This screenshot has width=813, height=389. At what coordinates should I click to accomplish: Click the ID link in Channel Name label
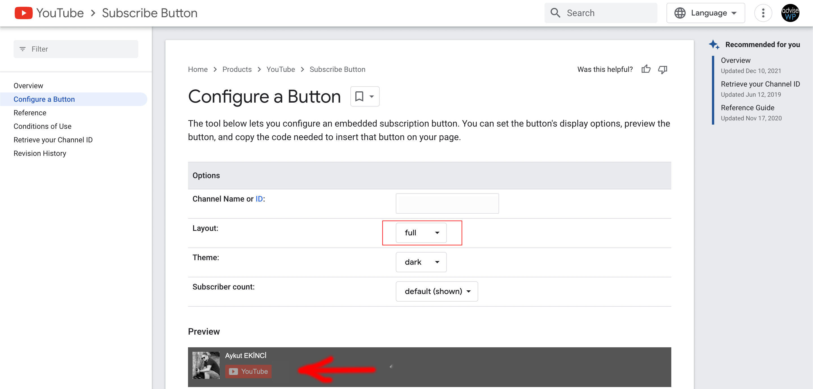coord(259,199)
